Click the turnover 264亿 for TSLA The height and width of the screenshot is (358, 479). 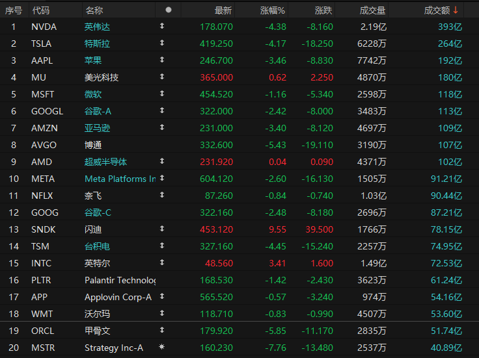point(450,44)
